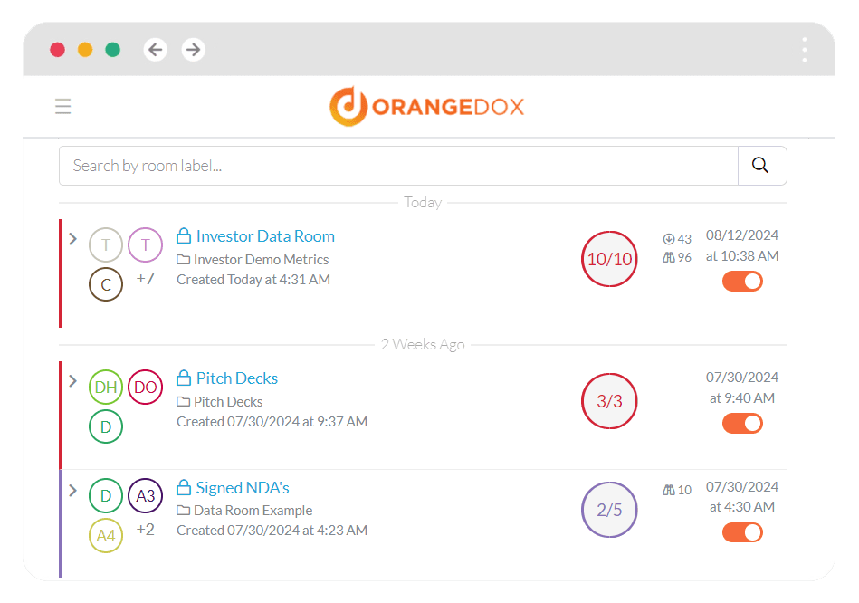Screen dimensions: 859x603
Task: Click Created Today at 4:31 AM text
Action: (x=253, y=280)
